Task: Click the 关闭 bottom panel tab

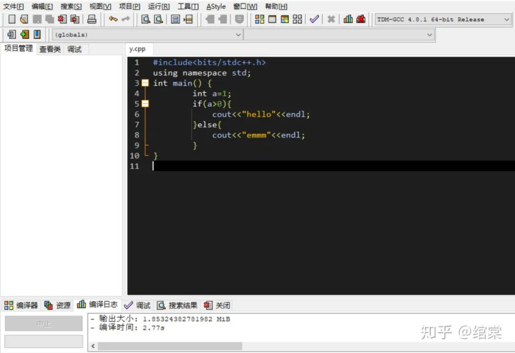Action: click(217, 305)
